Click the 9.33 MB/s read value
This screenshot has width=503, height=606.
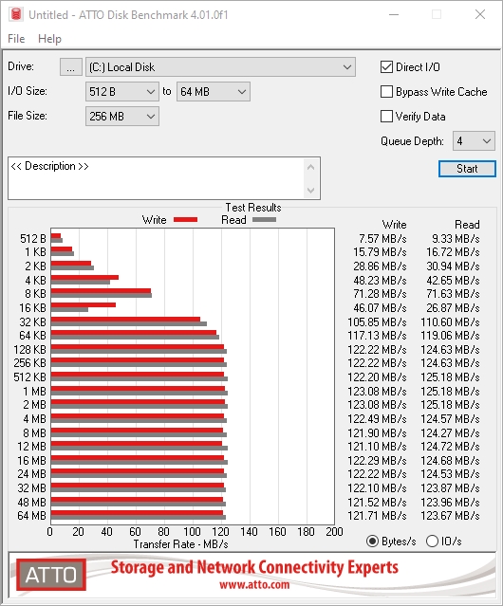(x=456, y=238)
